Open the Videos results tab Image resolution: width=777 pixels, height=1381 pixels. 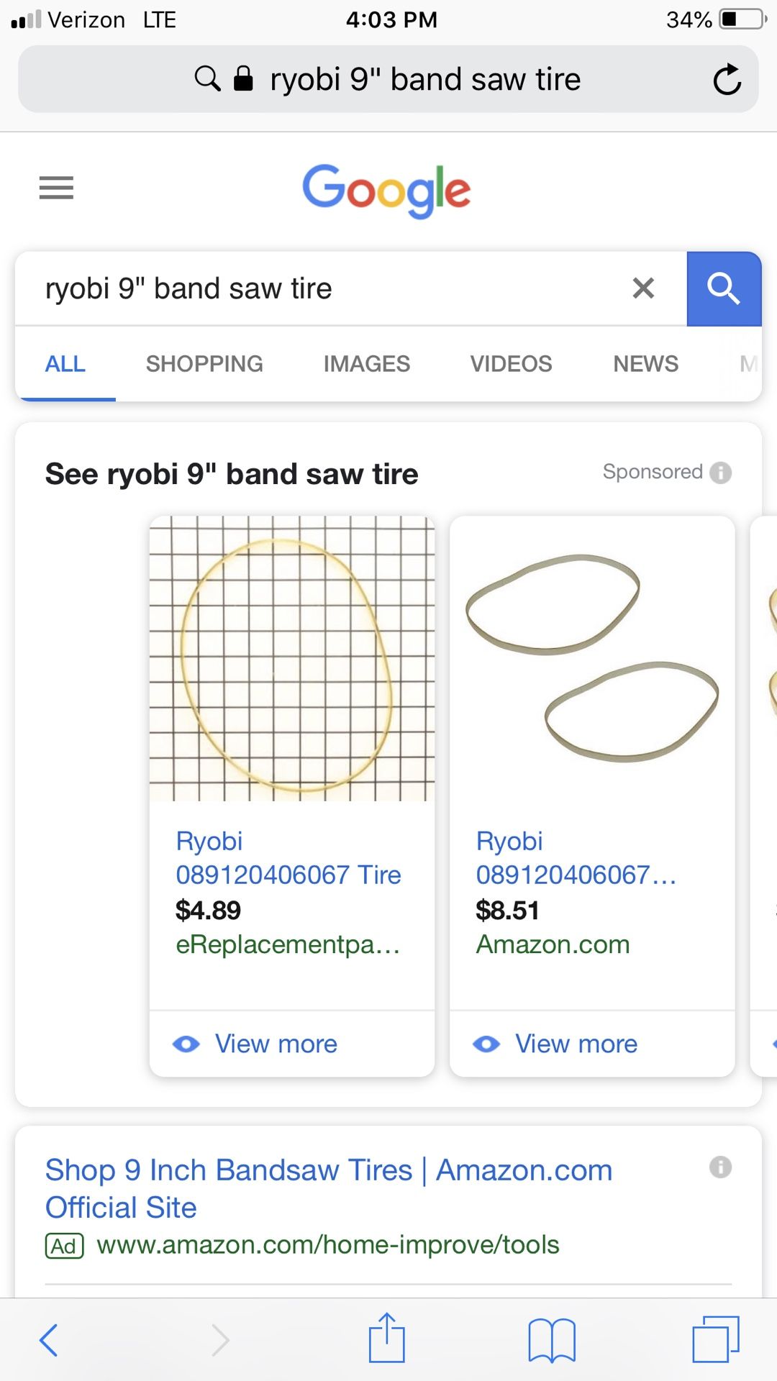(x=511, y=364)
